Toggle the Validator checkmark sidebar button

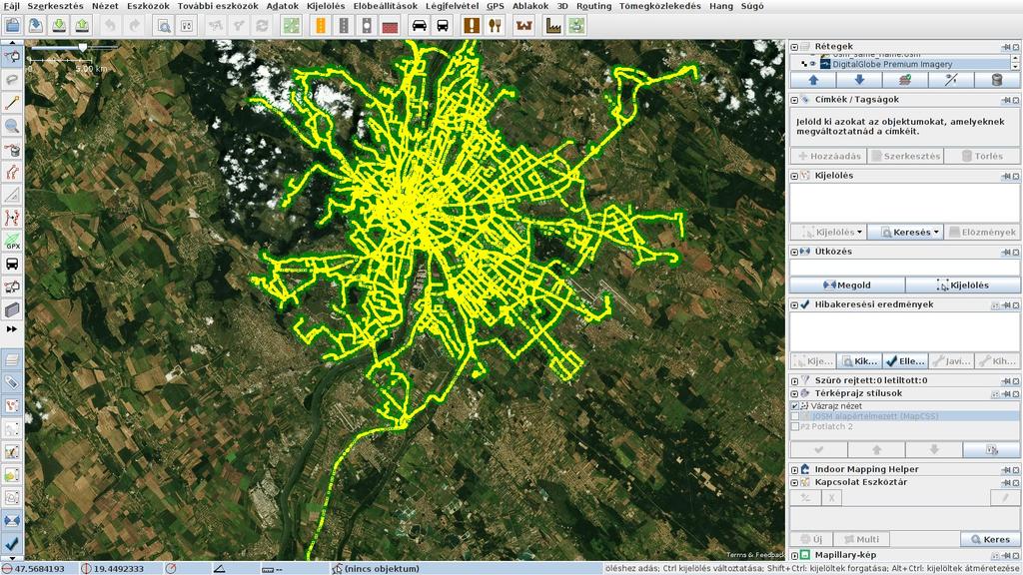[12, 544]
